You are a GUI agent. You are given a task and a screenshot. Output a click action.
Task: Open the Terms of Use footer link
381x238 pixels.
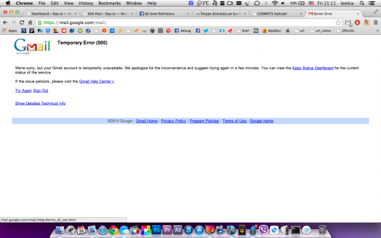pos(234,121)
